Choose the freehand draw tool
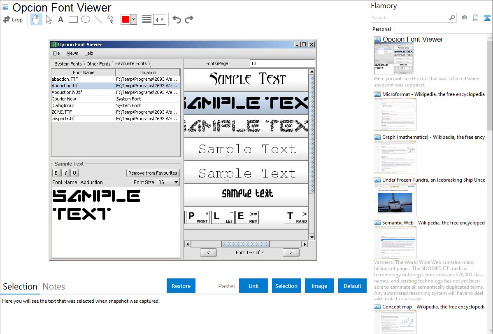The height and width of the screenshot is (334, 493). pyautogui.click(x=110, y=19)
